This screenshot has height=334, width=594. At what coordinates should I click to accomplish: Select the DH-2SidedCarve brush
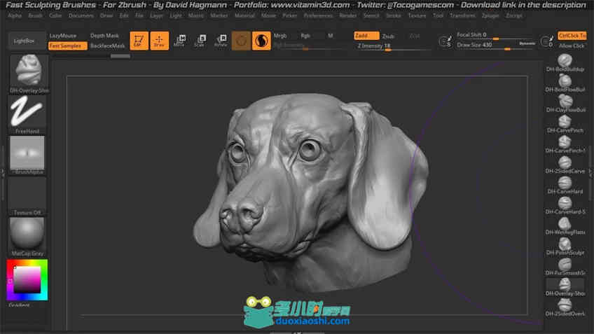point(565,165)
